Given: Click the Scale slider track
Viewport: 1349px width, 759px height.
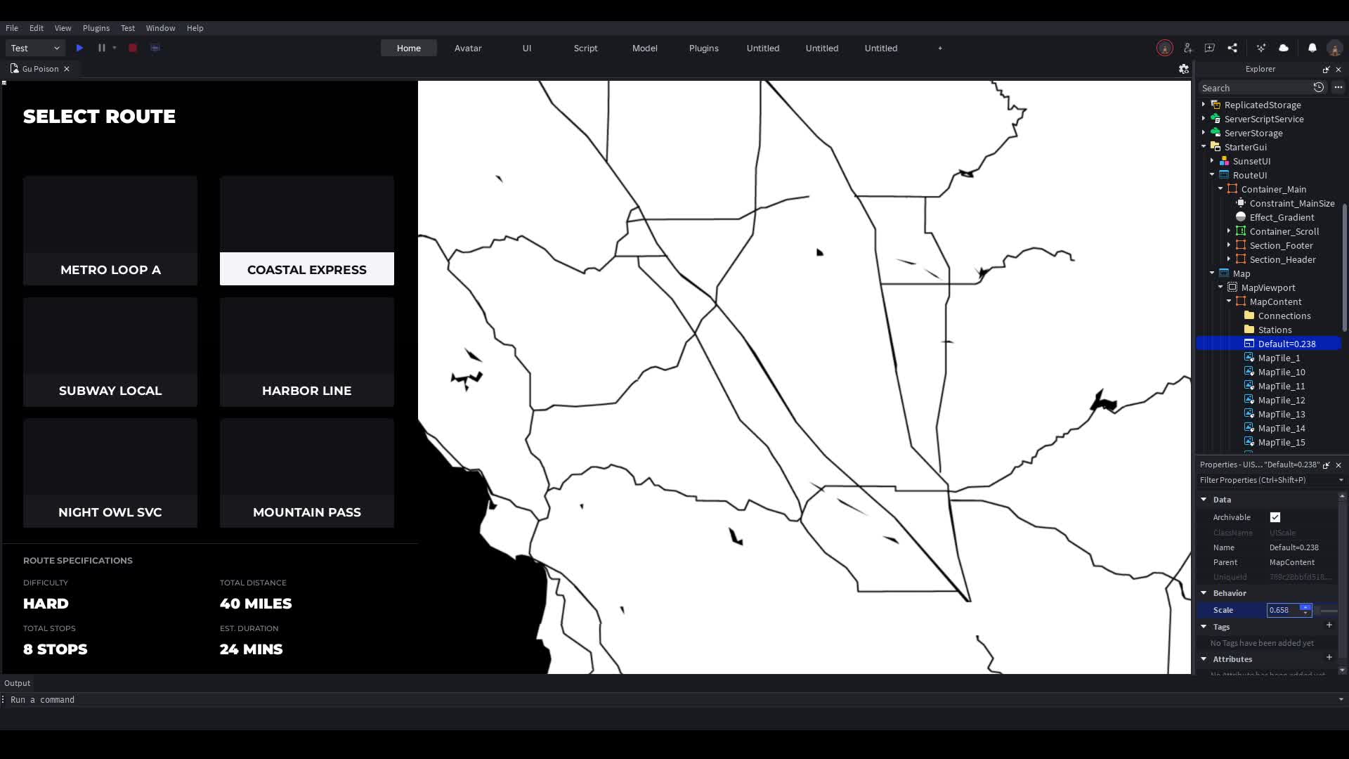Looking at the screenshot, I should coord(1327,610).
